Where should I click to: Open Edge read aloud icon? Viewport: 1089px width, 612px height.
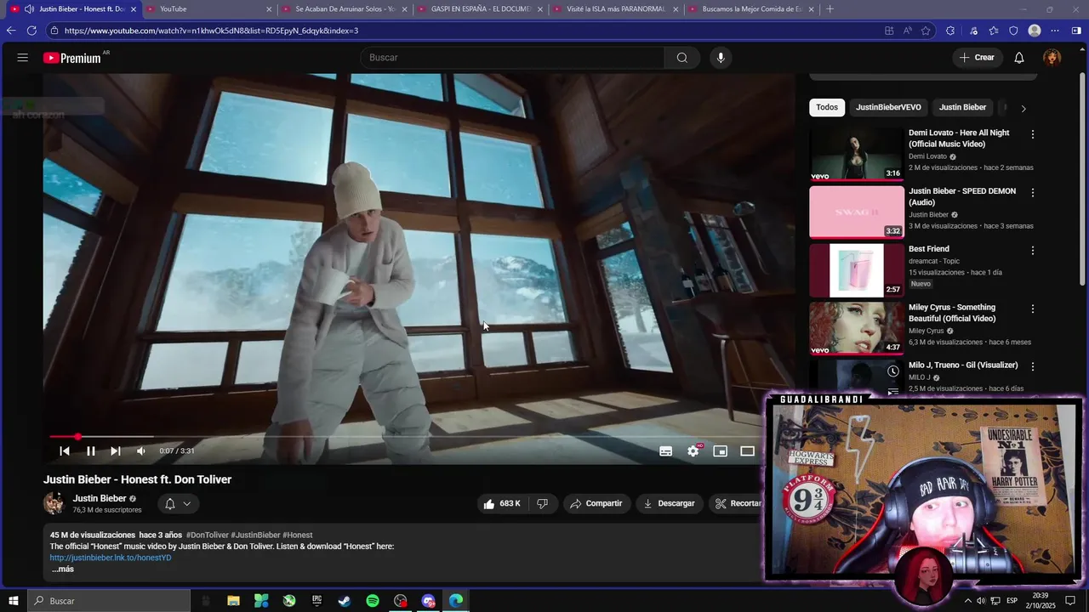coord(908,31)
